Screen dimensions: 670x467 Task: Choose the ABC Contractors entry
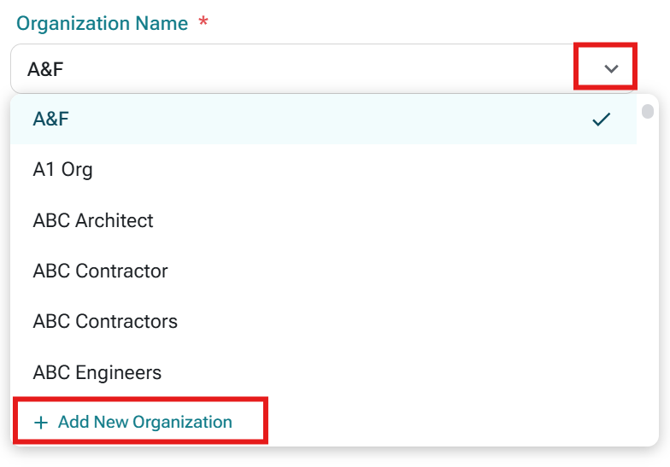[323, 321]
